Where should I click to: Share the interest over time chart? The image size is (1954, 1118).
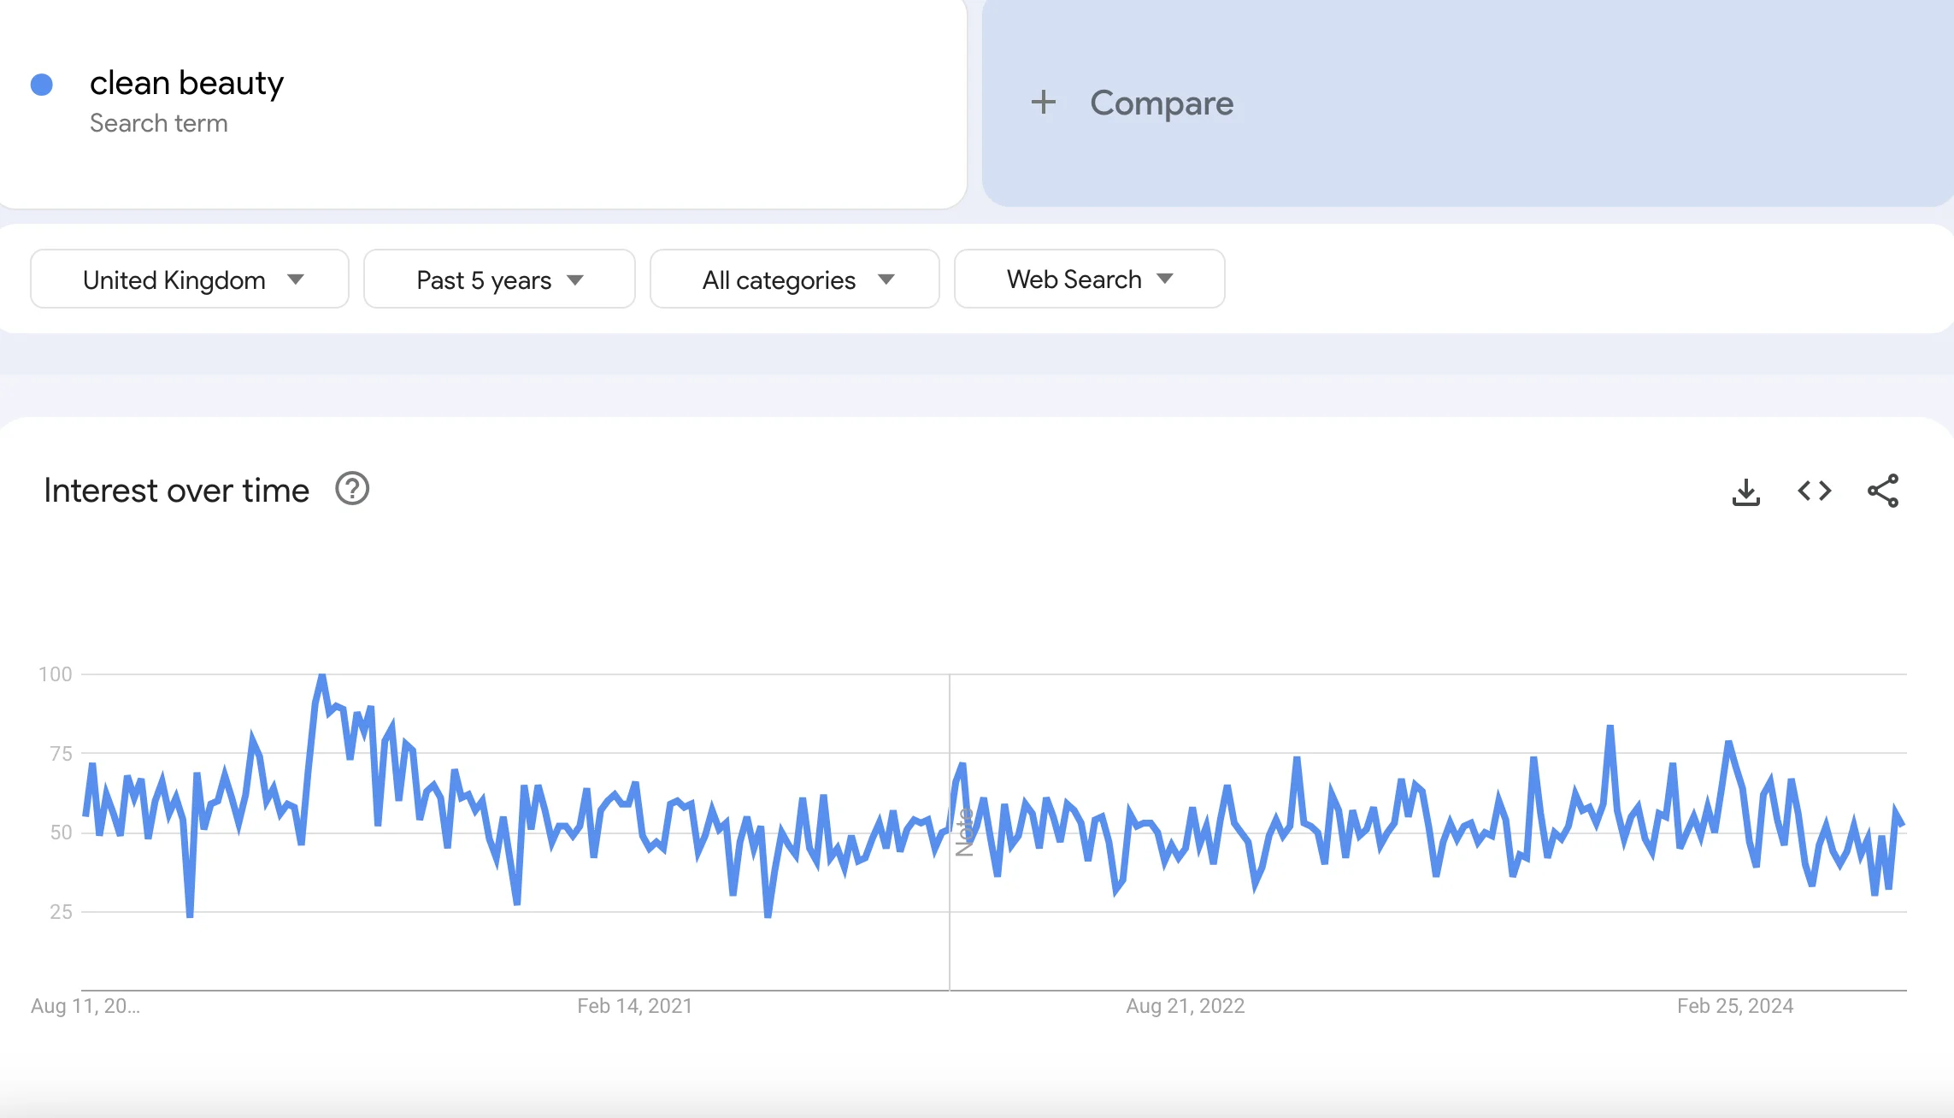pyautogui.click(x=1883, y=491)
